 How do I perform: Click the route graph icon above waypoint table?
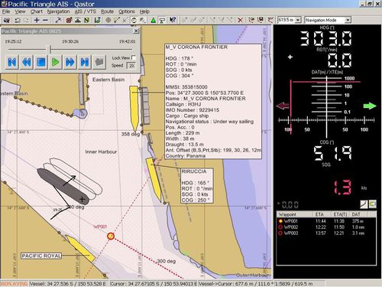pyautogui.click(x=364, y=204)
